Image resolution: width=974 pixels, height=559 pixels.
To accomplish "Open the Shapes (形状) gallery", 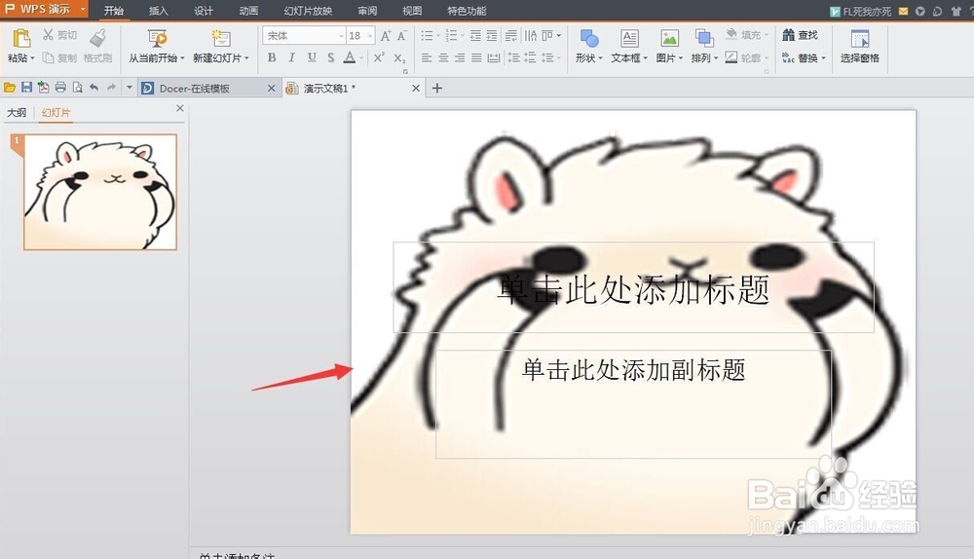I will [589, 47].
